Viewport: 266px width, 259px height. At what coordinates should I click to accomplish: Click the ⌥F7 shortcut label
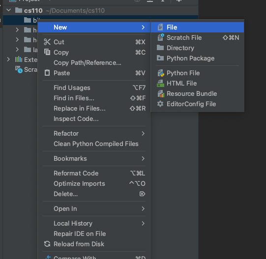click(139, 88)
